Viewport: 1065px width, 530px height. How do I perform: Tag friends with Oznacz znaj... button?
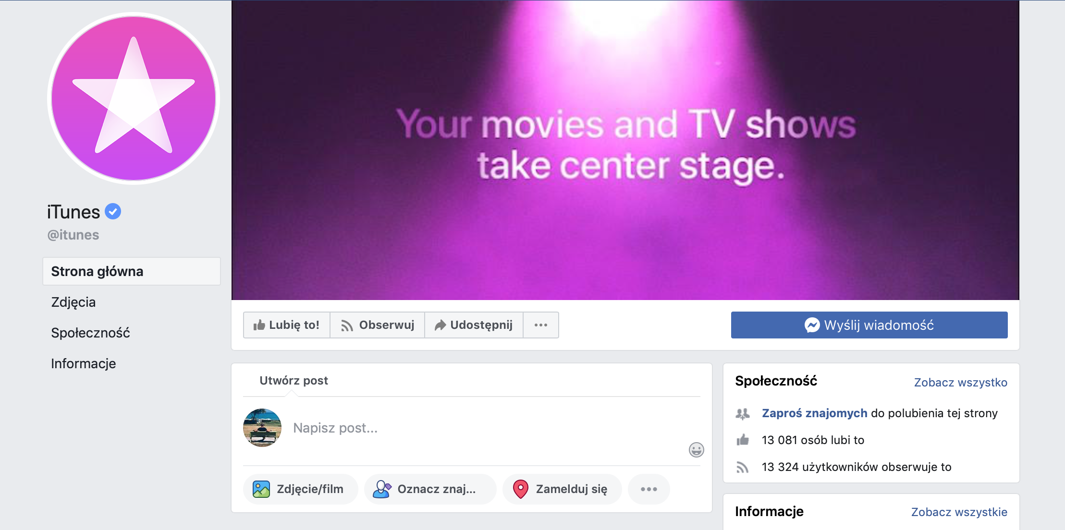pos(430,489)
